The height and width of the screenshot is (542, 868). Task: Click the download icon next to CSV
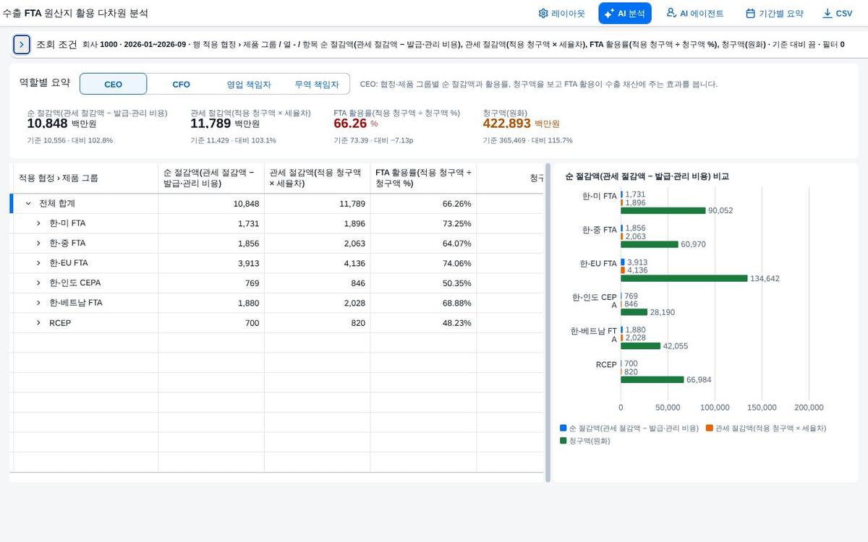point(827,13)
